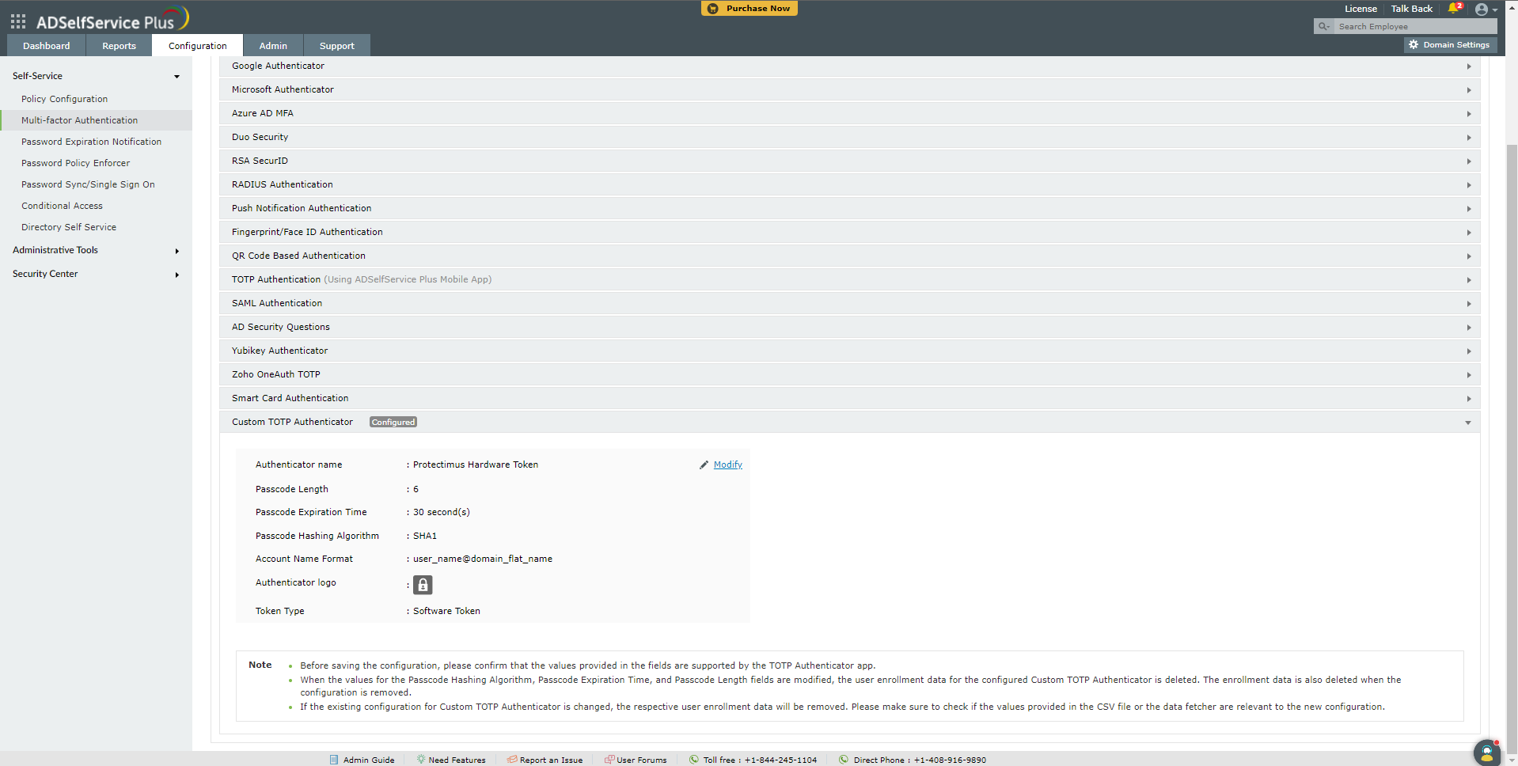The width and height of the screenshot is (1518, 766).
Task: Expand QR Code Based Authentication section
Action: 849,256
